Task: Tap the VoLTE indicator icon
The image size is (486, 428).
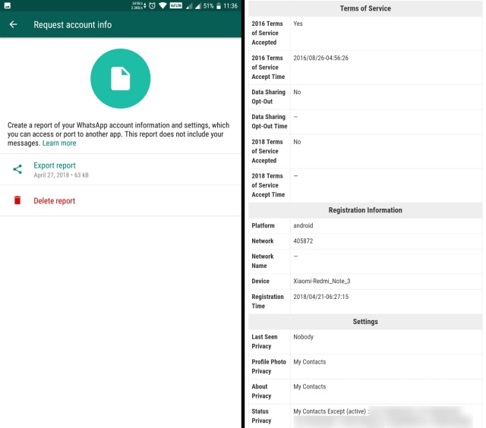Action: pyautogui.click(x=175, y=5)
